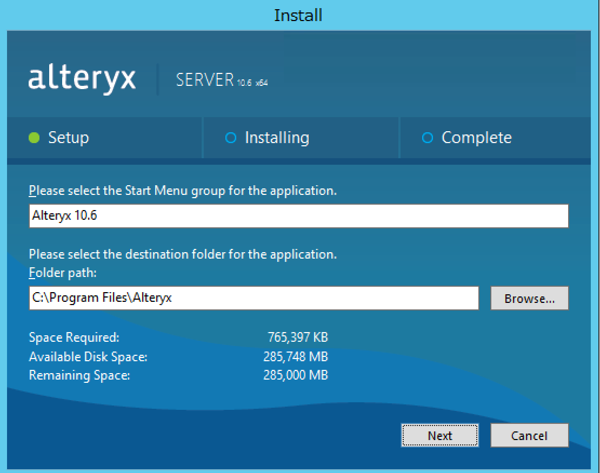This screenshot has width=600, height=473.
Task: Select the Alteryx 10.6 text field
Action: click(x=298, y=215)
